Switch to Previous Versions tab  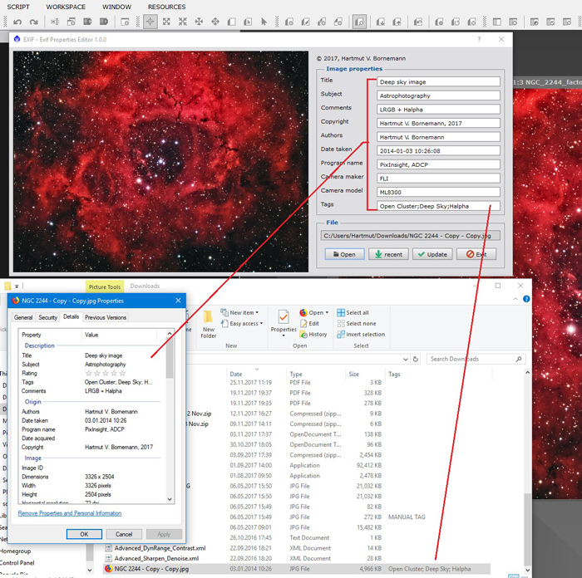[106, 317]
